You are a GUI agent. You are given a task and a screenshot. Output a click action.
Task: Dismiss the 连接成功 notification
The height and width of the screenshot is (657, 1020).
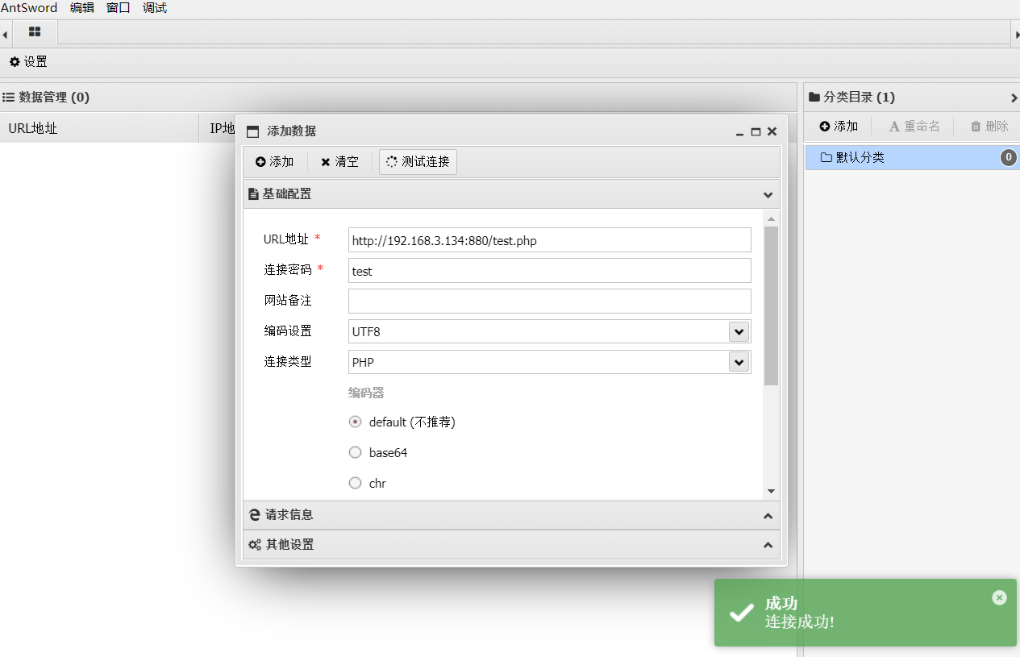[x=999, y=597]
